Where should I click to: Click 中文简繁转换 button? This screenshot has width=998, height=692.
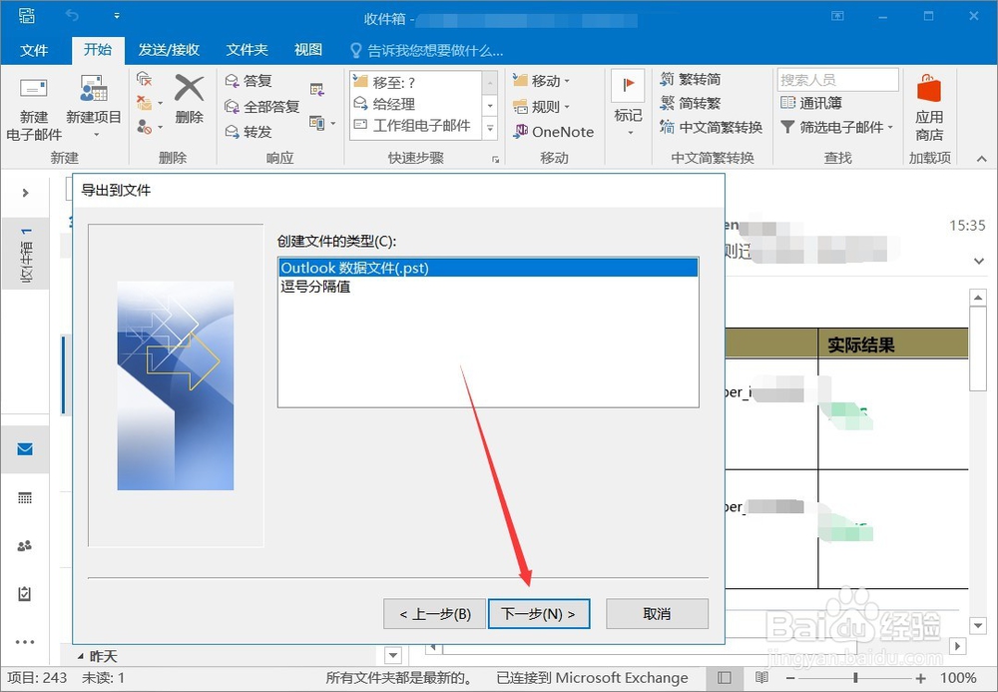712,127
